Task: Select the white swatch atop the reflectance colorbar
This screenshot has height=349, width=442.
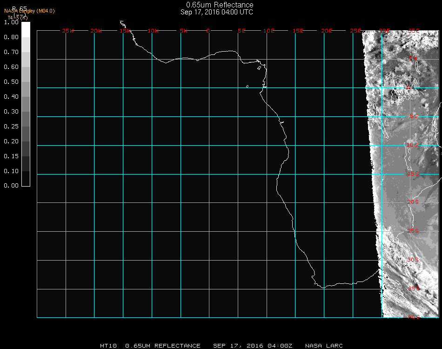Action: [x=26, y=29]
